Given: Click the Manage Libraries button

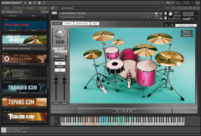Looking at the screenshot, I should pyautogui.click(x=11, y=12).
